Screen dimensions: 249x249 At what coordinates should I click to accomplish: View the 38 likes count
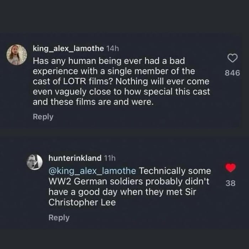click(231, 184)
